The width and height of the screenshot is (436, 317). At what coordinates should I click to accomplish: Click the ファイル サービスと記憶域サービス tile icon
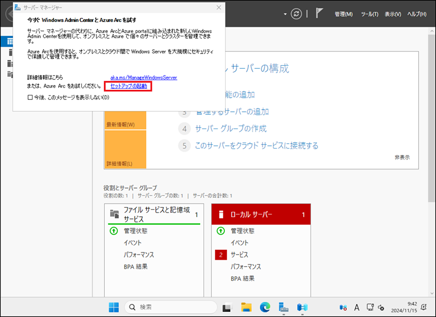pos(114,214)
